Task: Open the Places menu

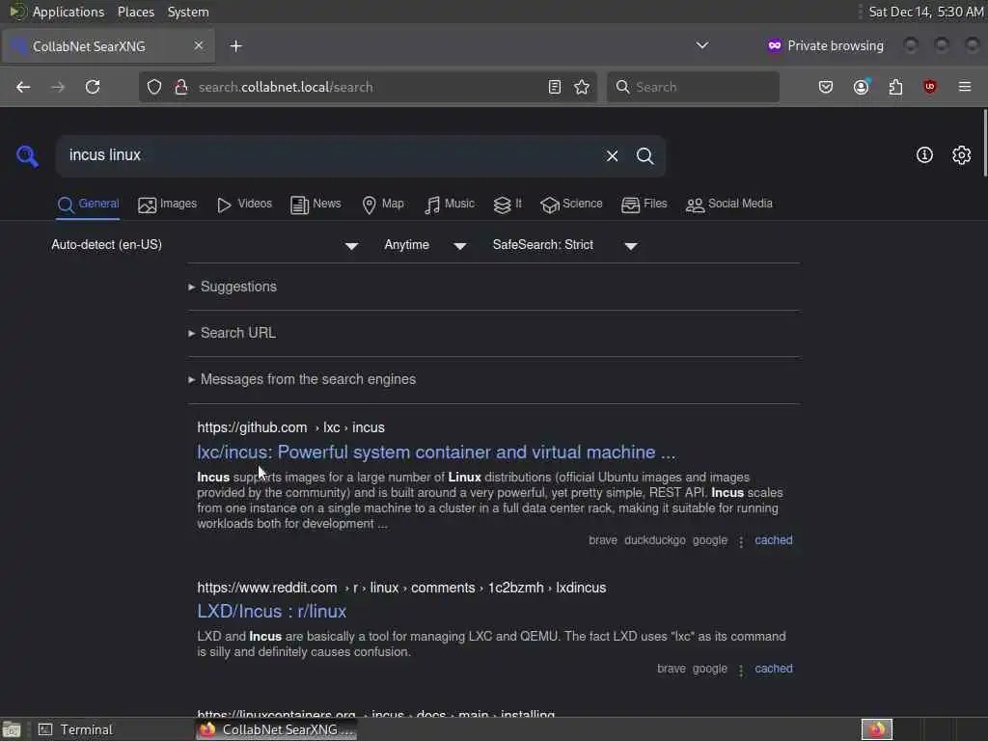Action: point(135,12)
